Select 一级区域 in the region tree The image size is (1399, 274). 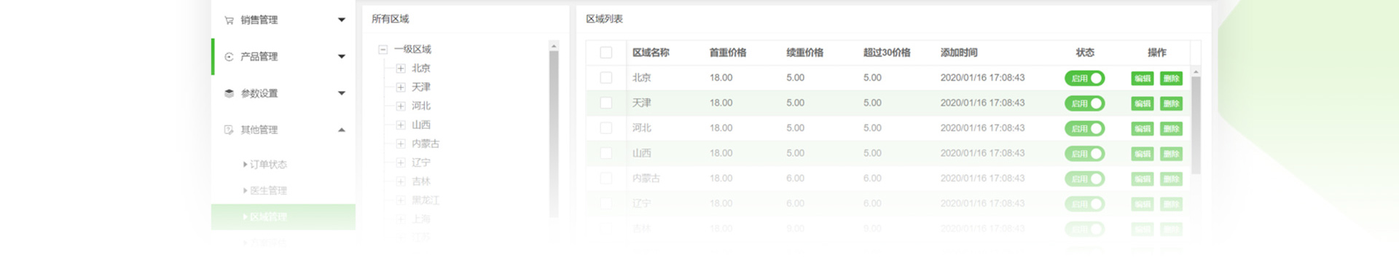[x=412, y=50]
